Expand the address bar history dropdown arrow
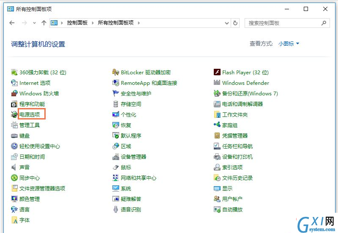Screen dimensions: 338x233 point(227,23)
